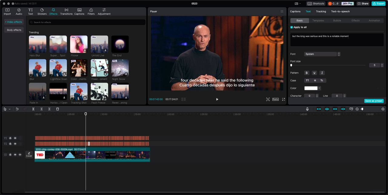Start voiceover recording with microphone icon

coord(307,109)
